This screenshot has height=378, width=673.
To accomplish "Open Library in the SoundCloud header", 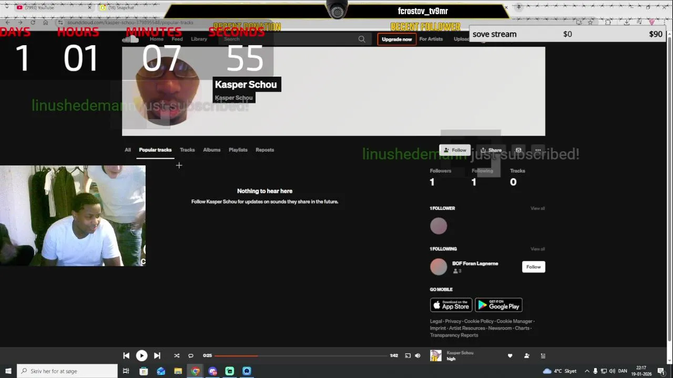I will point(199,39).
